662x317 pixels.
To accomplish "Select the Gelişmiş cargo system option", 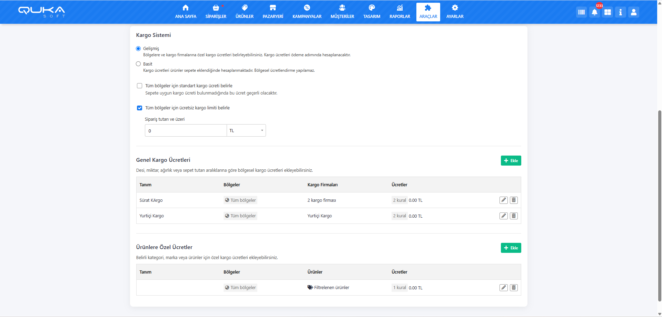I will 138,49.
